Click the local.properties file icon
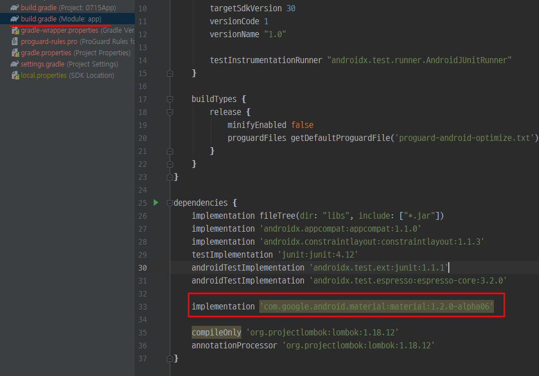The height and width of the screenshot is (376, 539). click(15, 76)
